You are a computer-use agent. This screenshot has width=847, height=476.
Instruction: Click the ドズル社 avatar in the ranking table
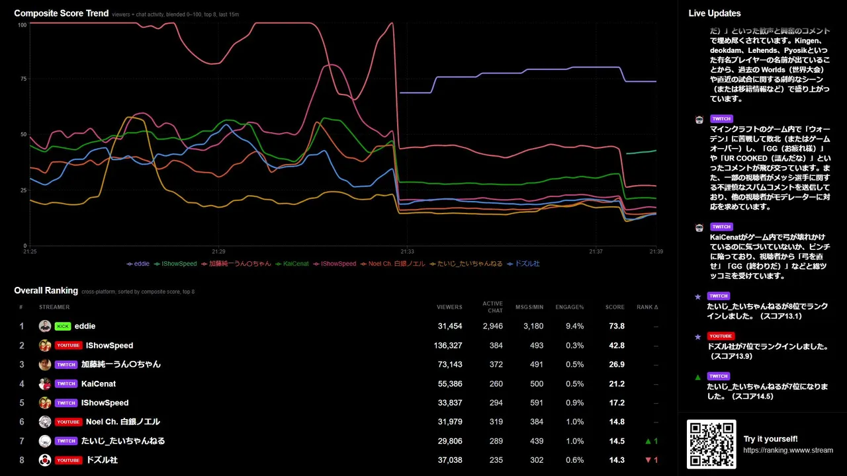point(45,460)
